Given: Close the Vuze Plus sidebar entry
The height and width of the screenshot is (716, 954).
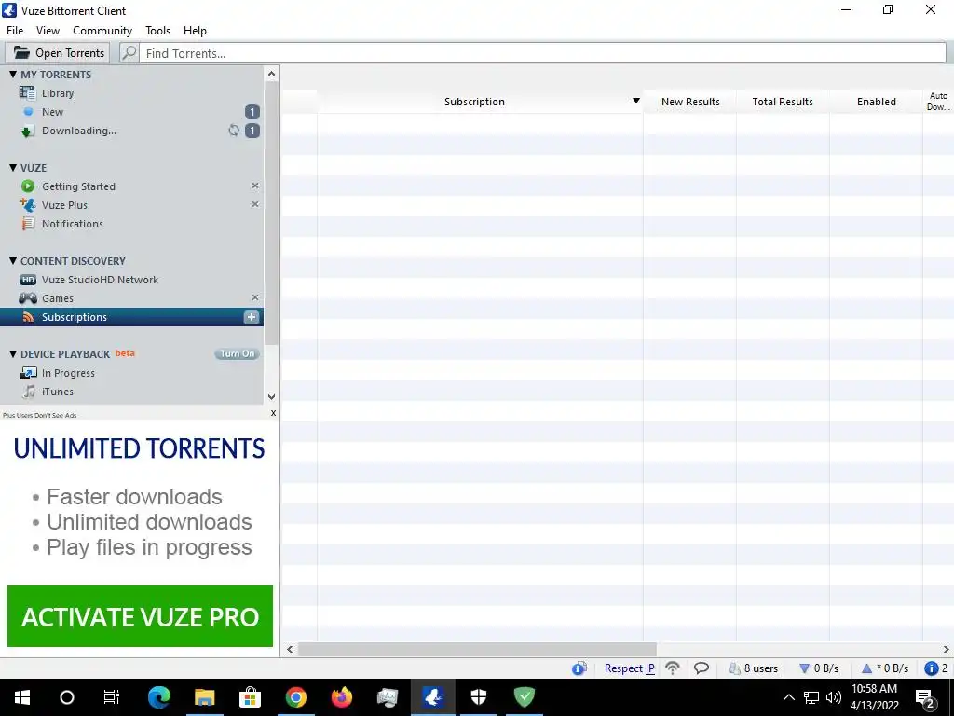Looking at the screenshot, I should coord(255,204).
